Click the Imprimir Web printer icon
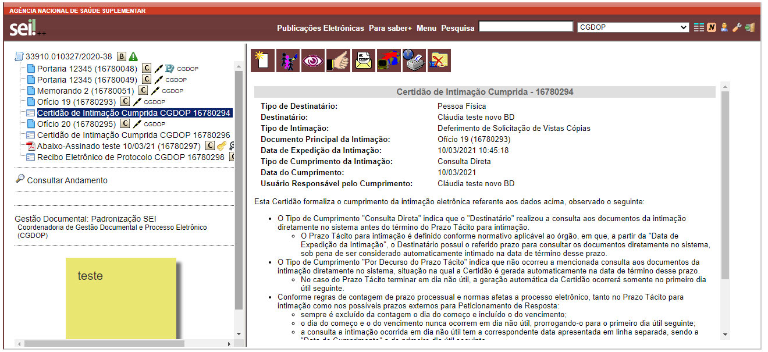 click(x=414, y=60)
